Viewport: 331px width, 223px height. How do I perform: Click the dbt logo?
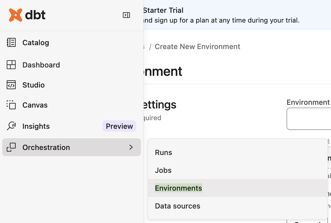coord(27,15)
